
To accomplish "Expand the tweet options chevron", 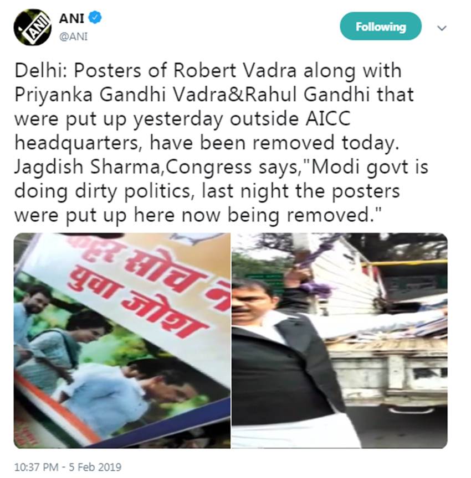I will click(442, 28).
